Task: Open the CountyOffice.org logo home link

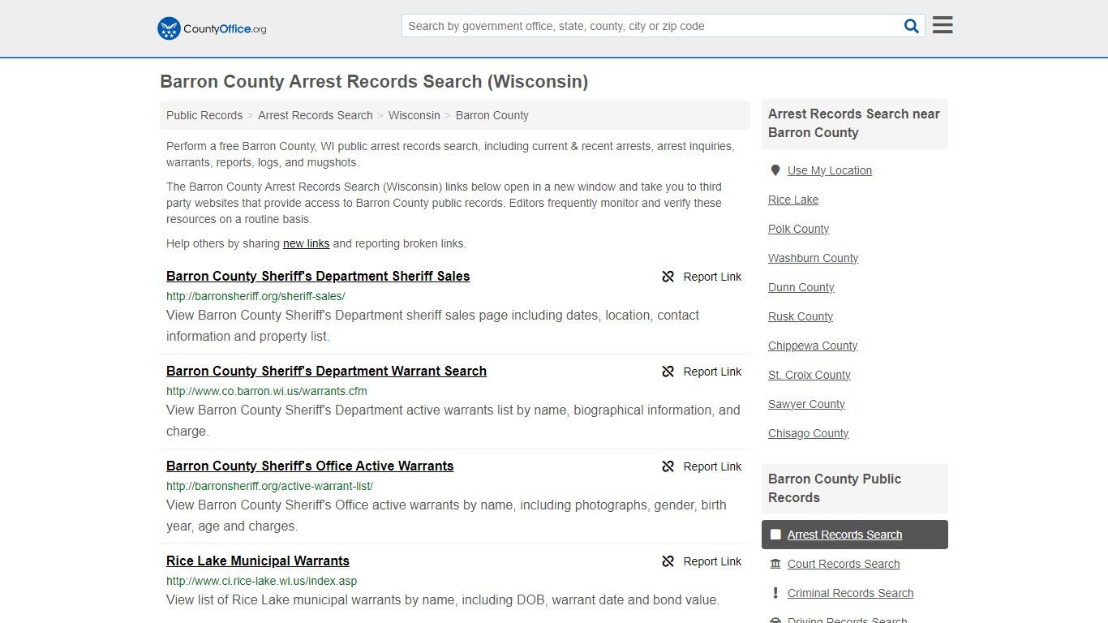Action: 212,28
